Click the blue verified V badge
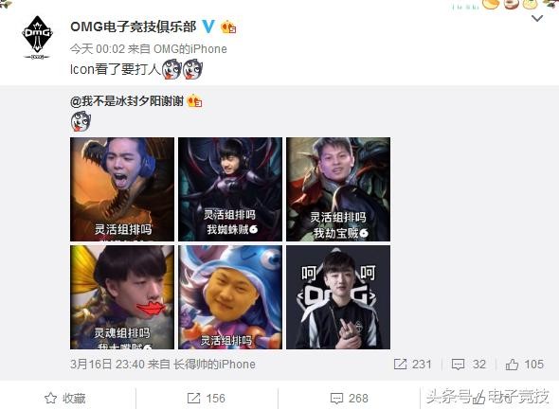The height and width of the screenshot is (410, 559). click(208, 27)
